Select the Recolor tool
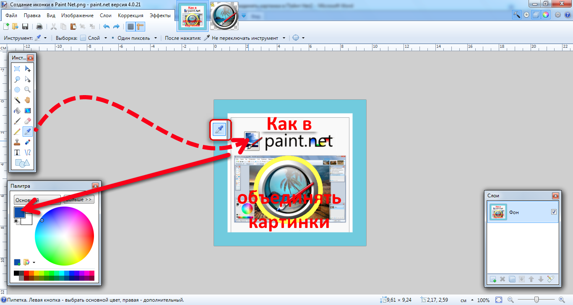 [28, 142]
